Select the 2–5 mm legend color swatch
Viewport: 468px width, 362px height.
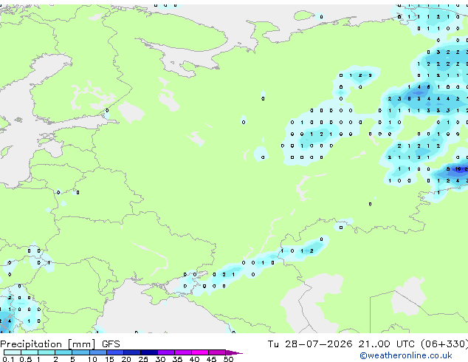click(63, 352)
